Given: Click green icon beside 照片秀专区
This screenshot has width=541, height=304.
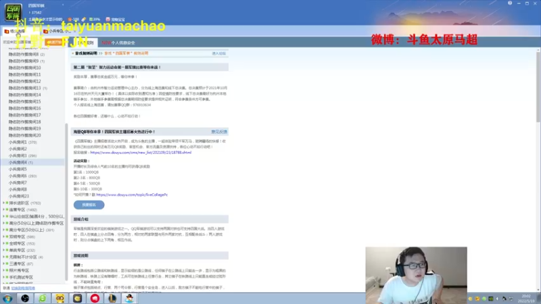Looking at the screenshot, I should pos(7,271).
